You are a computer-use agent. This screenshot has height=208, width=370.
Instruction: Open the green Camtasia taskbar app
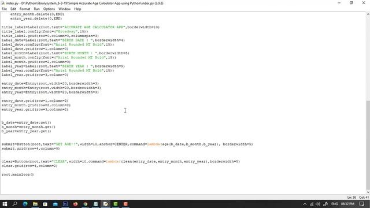116,204
